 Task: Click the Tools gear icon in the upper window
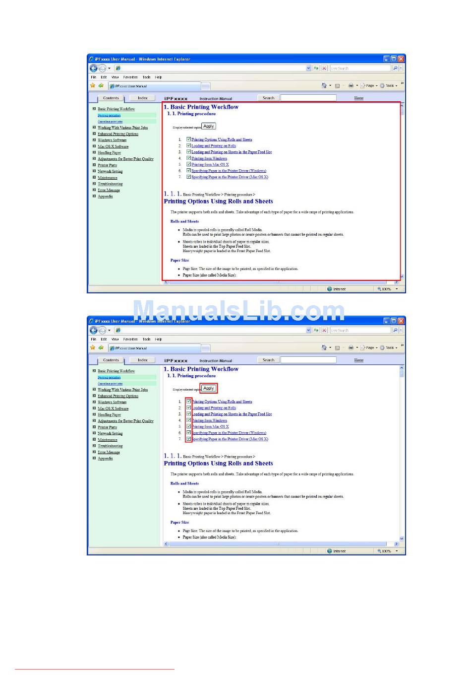point(382,85)
